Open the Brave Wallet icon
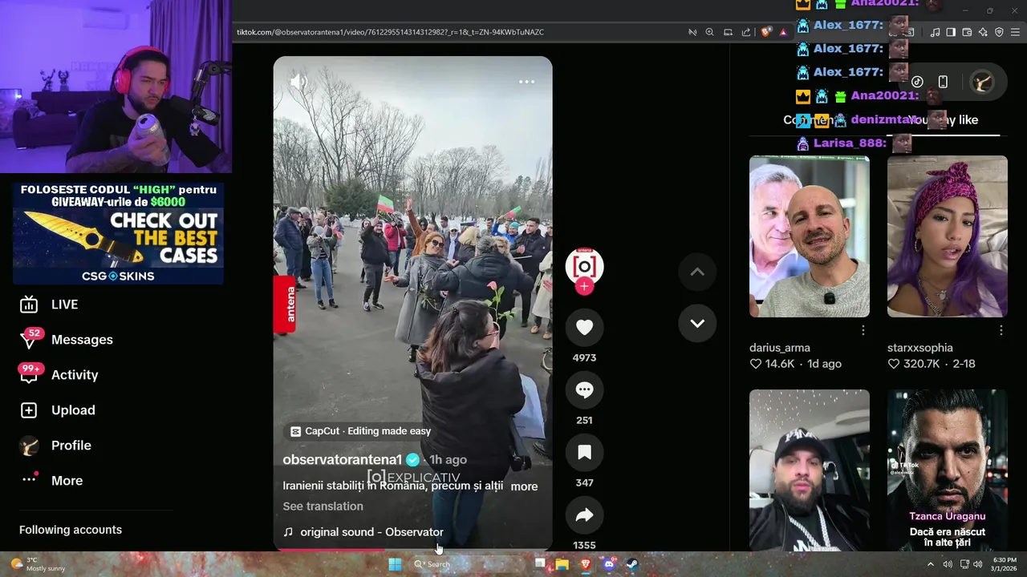 [967, 32]
